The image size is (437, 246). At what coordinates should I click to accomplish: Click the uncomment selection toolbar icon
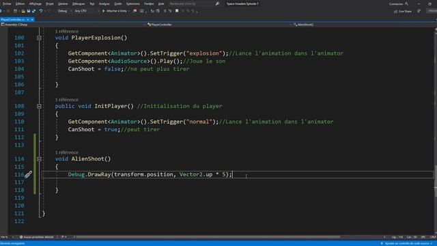pos(170,11)
